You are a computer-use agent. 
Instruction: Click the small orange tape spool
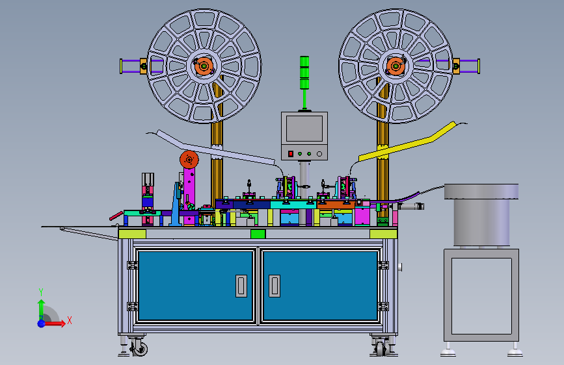189,160
